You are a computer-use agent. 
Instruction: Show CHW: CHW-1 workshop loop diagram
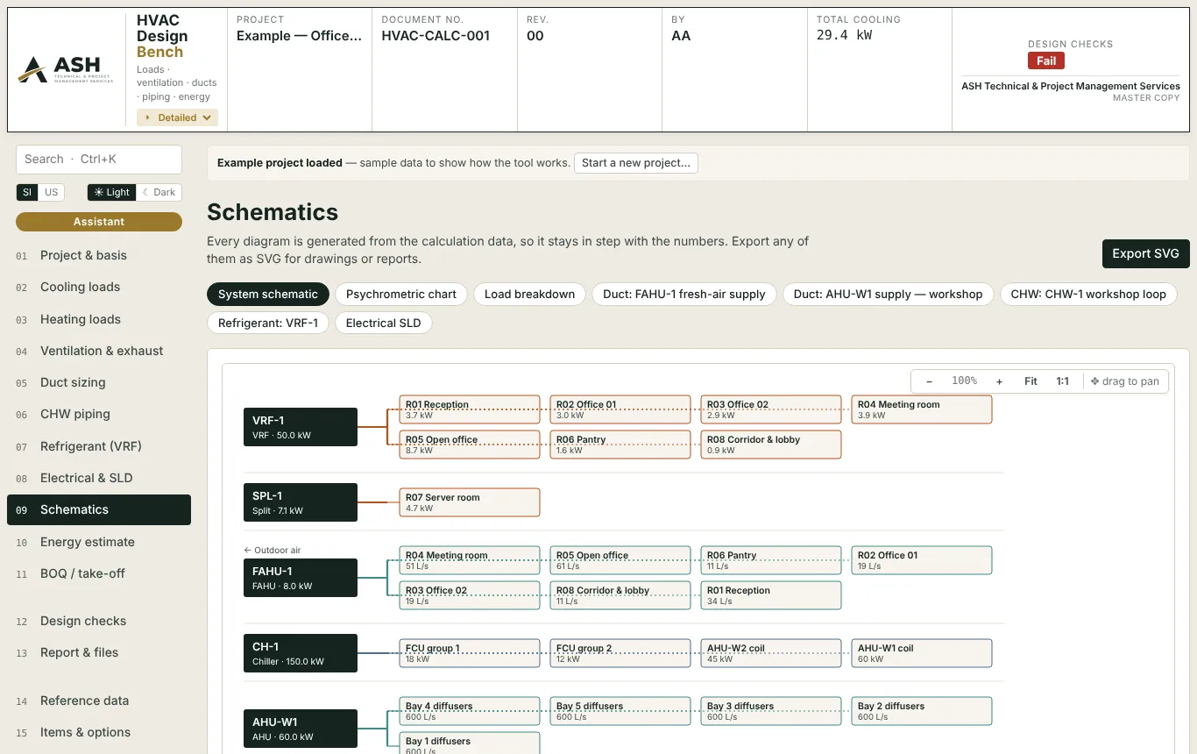(x=1088, y=295)
